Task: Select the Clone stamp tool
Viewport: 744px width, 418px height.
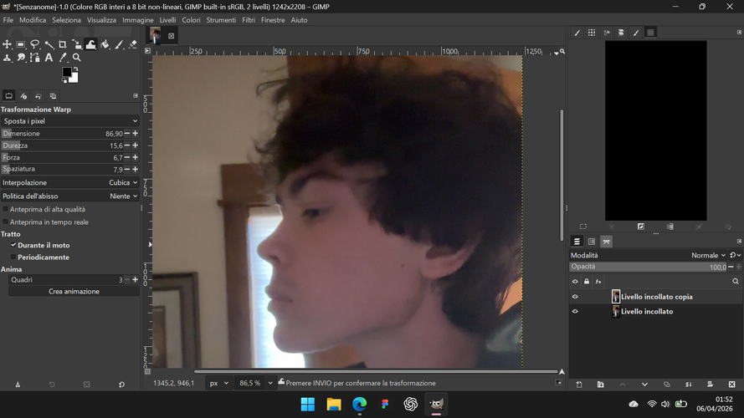Action: 7,58
